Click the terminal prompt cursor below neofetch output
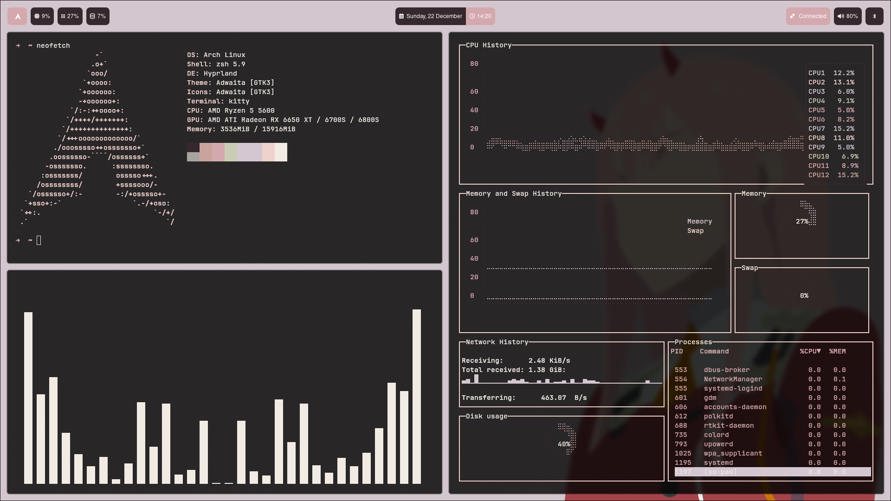This screenshot has height=501, width=891. click(x=39, y=240)
